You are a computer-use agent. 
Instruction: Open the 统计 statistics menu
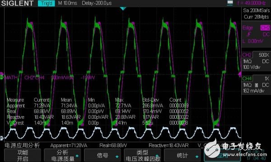click(x=182, y=155)
